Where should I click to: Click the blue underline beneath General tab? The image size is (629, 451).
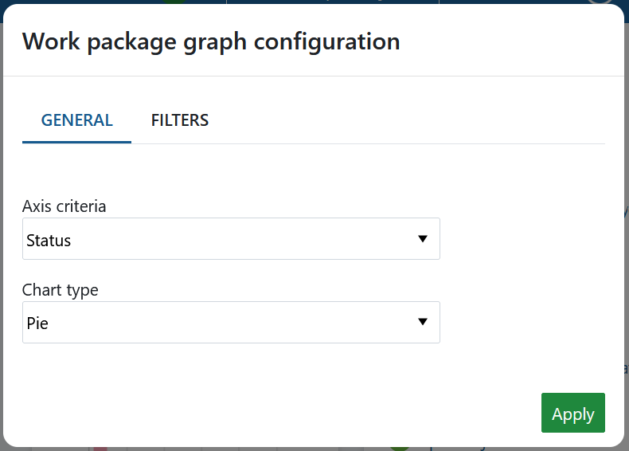pyautogui.click(x=77, y=142)
